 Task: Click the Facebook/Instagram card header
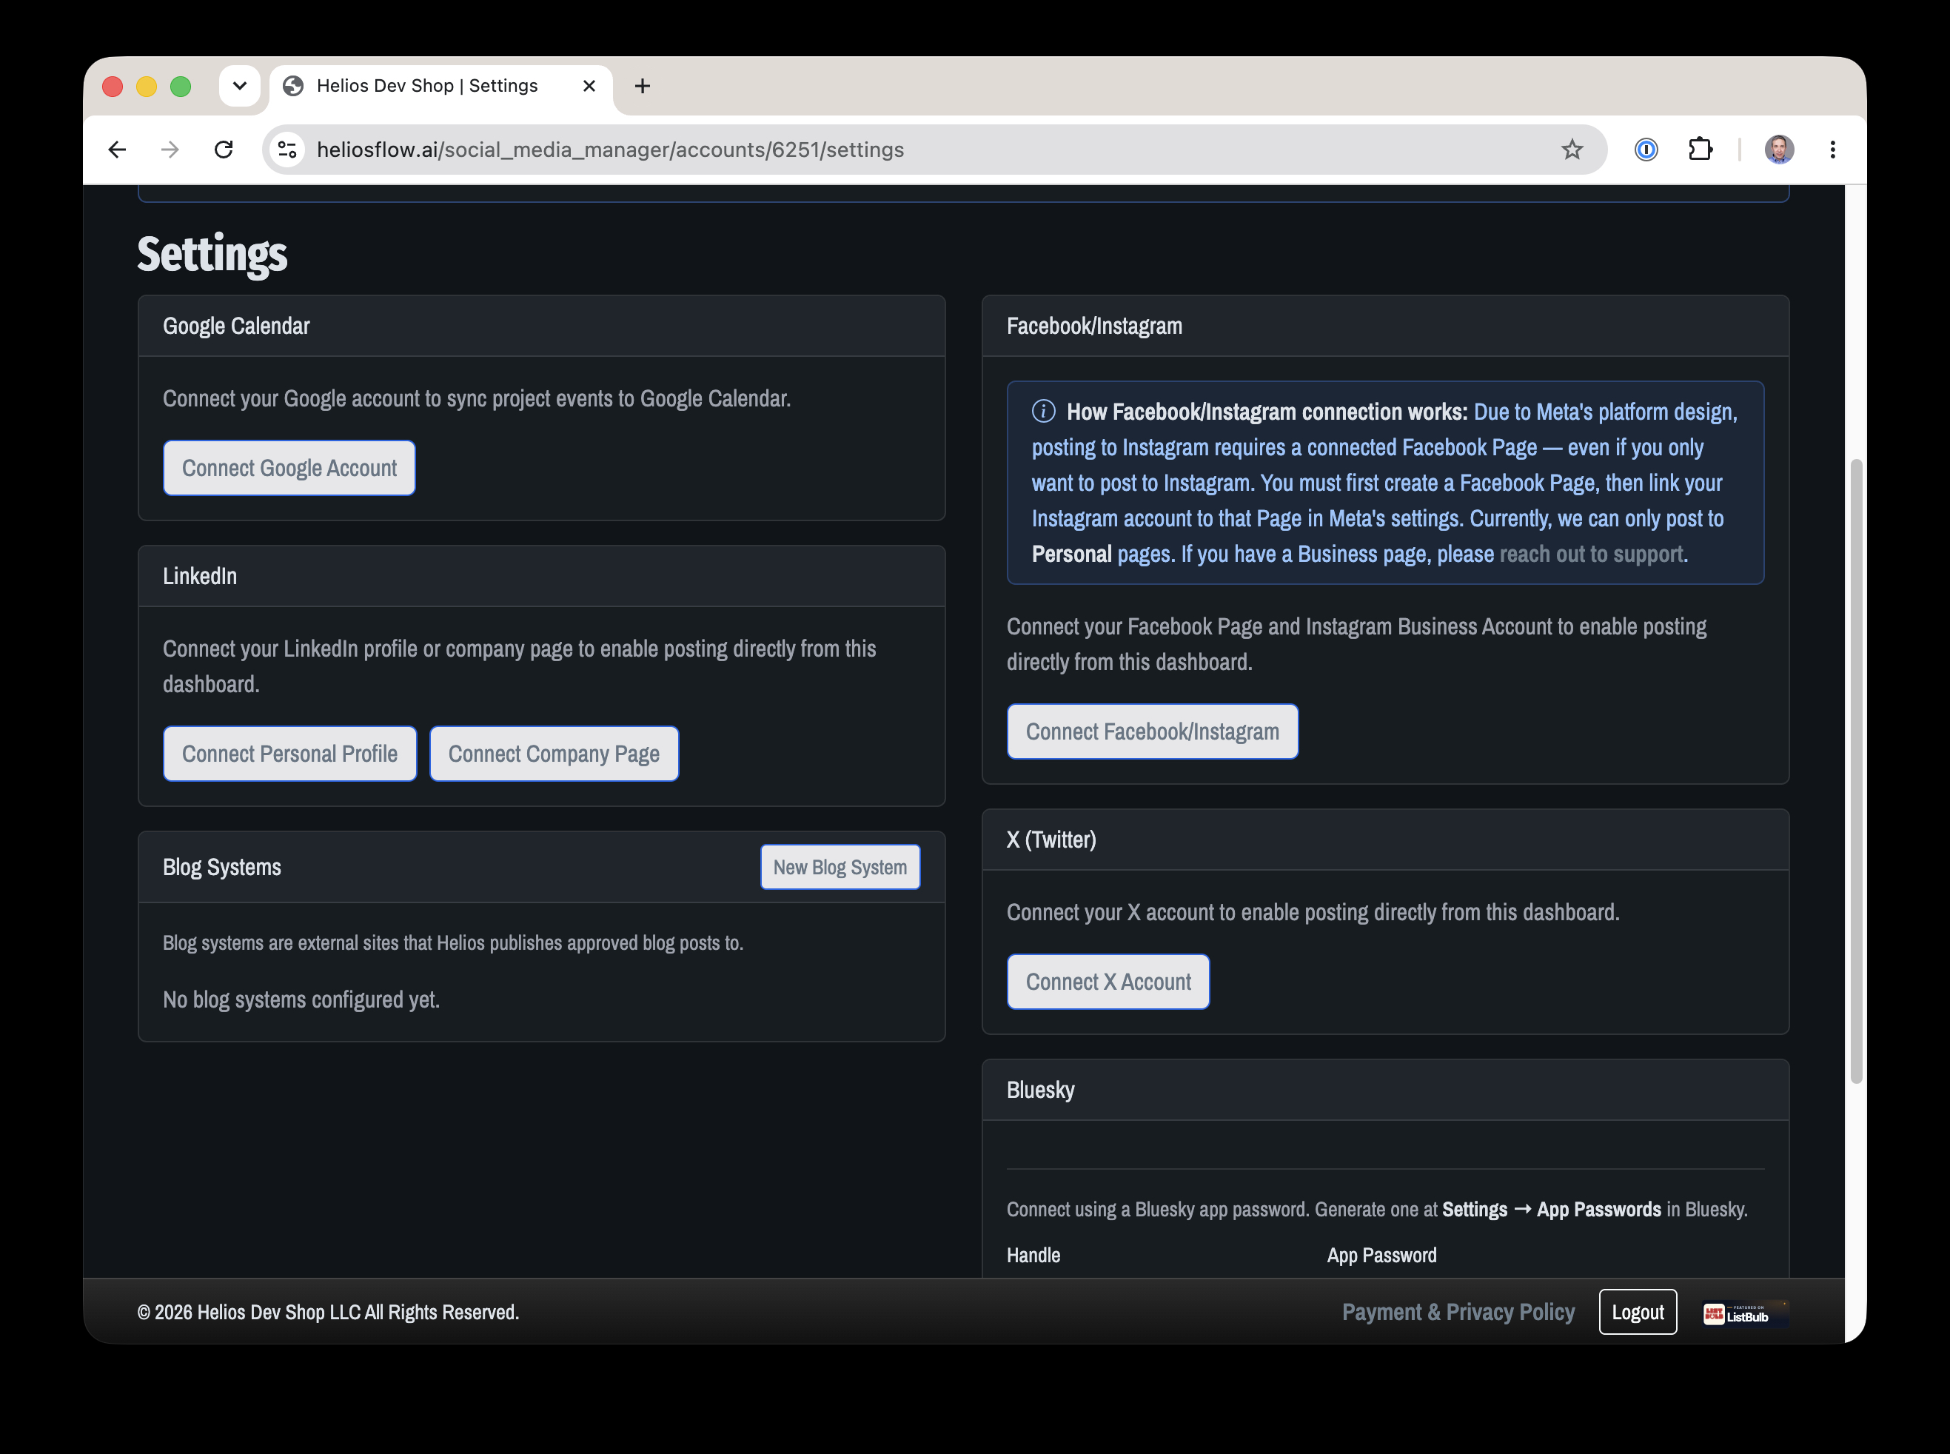tap(1385, 326)
